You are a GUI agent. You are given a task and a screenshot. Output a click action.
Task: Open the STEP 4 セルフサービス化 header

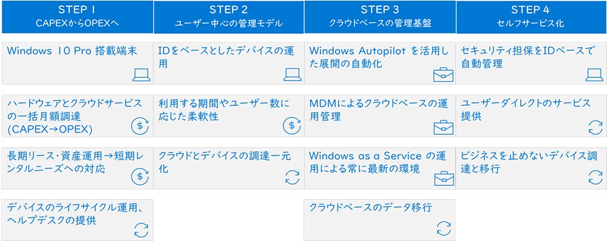(532, 17)
